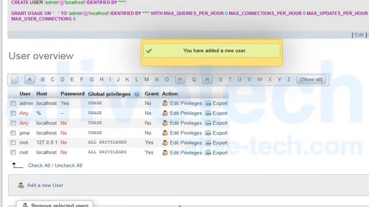Screen dimensions: 369x207
Task: Click the Edit link for the SQL query
Action: pos(359,35)
